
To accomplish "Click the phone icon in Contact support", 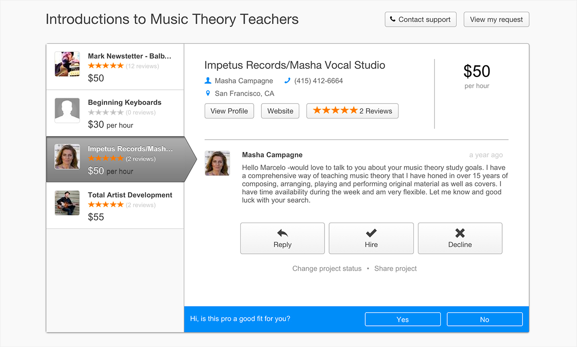I will pos(393,19).
